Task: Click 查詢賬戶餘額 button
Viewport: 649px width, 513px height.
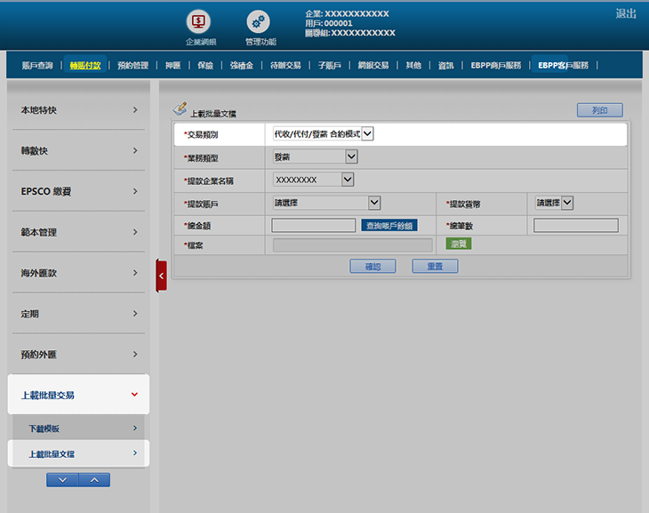Action: pos(389,226)
